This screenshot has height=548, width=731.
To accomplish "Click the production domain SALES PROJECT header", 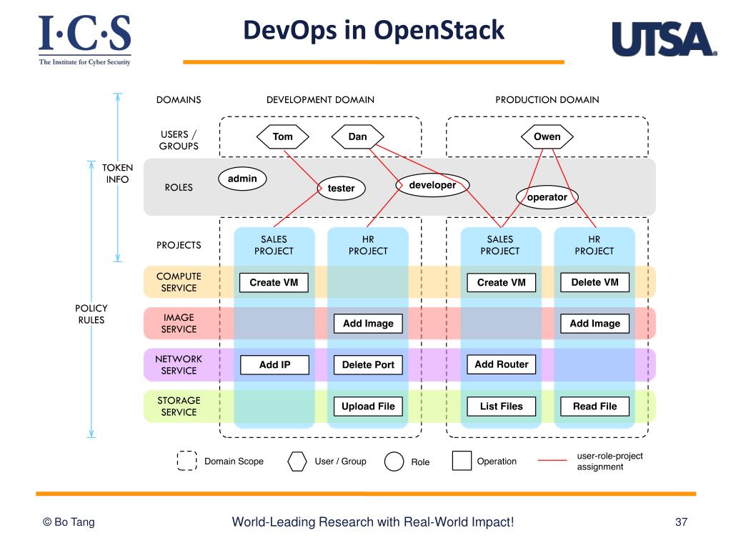I will click(500, 245).
